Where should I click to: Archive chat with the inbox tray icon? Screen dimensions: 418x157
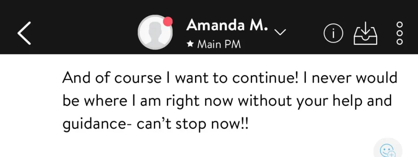pyautogui.click(x=365, y=34)
